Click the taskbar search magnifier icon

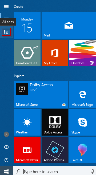(18, 171)
